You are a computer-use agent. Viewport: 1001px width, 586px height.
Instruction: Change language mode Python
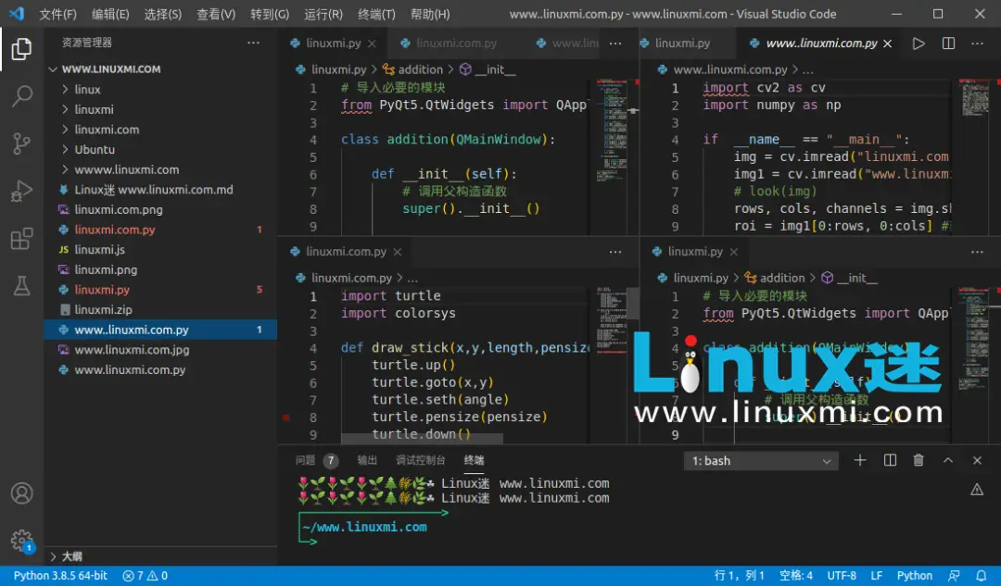click(914, 576)
